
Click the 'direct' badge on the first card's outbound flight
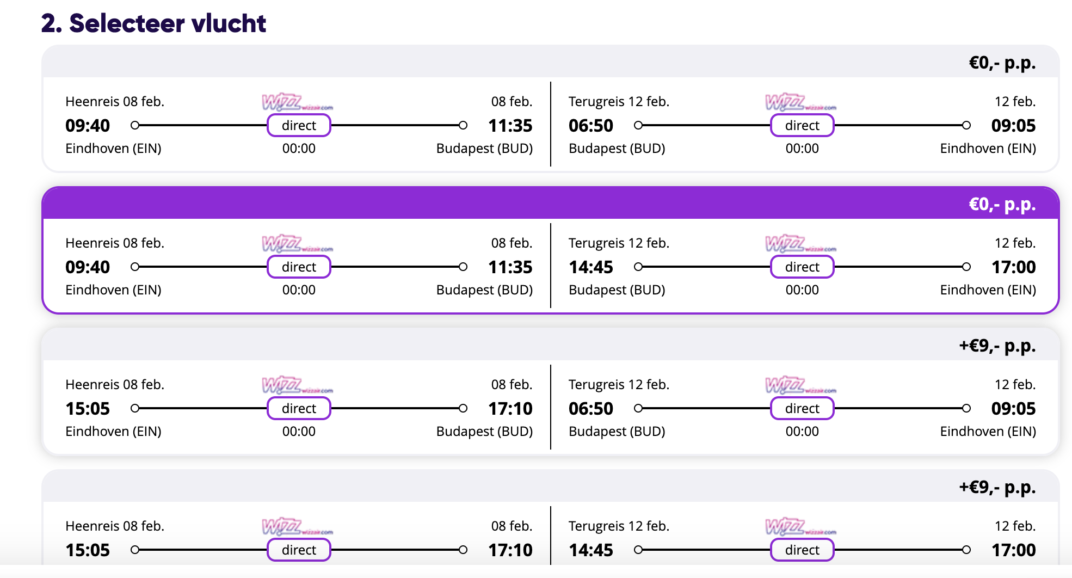pyautogui.click(x=299, y=126)
